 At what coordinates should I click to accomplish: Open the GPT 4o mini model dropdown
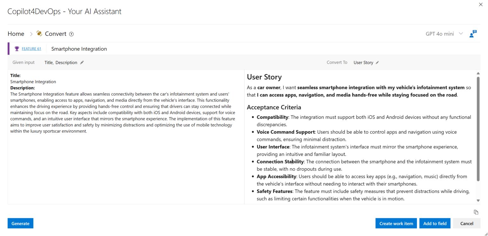(x=439, y=33)
